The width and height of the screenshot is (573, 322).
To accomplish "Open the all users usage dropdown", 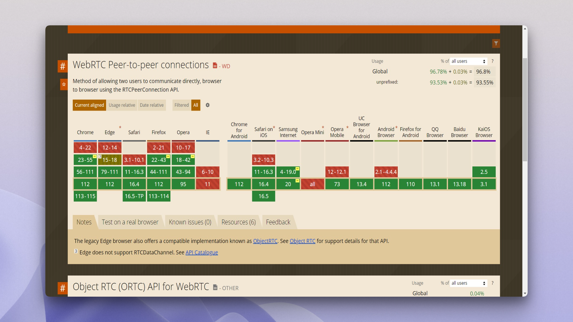I will point(468,61).
